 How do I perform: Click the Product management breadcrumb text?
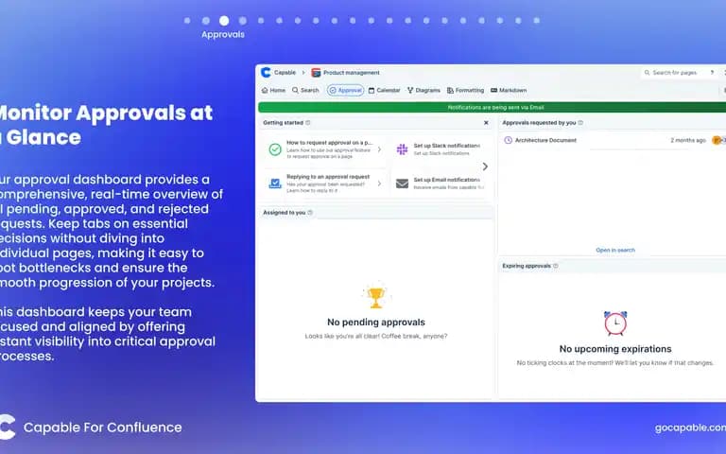tap(352, 73)
